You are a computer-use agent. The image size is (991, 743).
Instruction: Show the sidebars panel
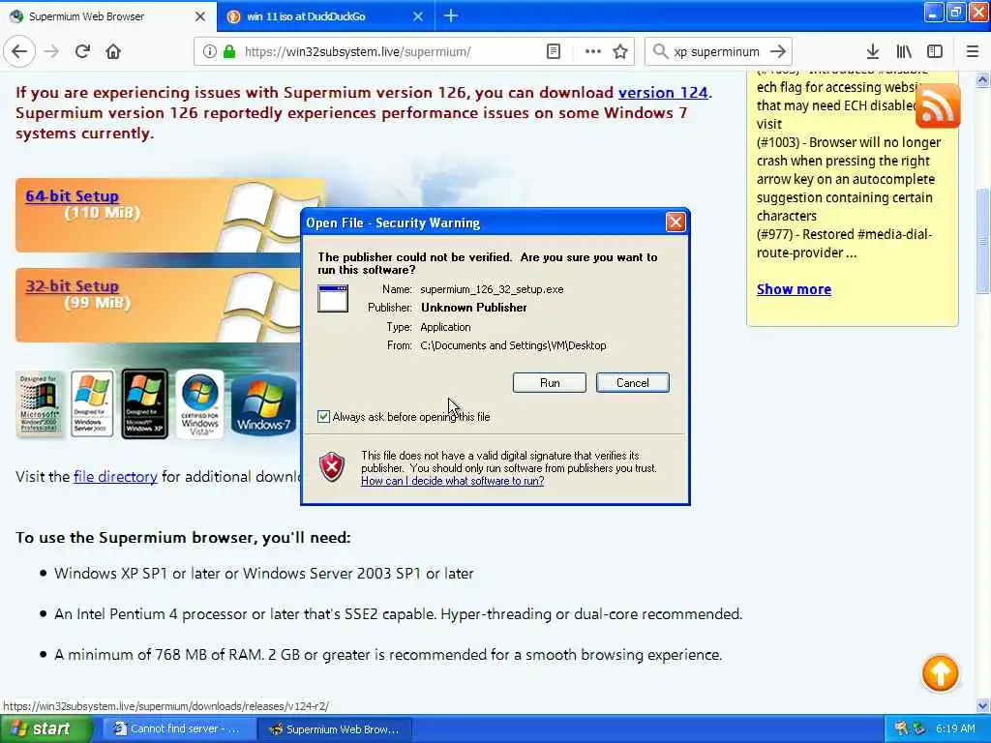coord(935,52)
